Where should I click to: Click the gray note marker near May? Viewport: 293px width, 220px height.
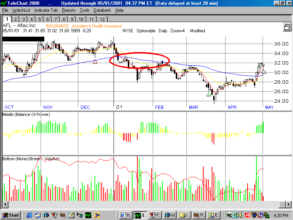tap(264, 71)
